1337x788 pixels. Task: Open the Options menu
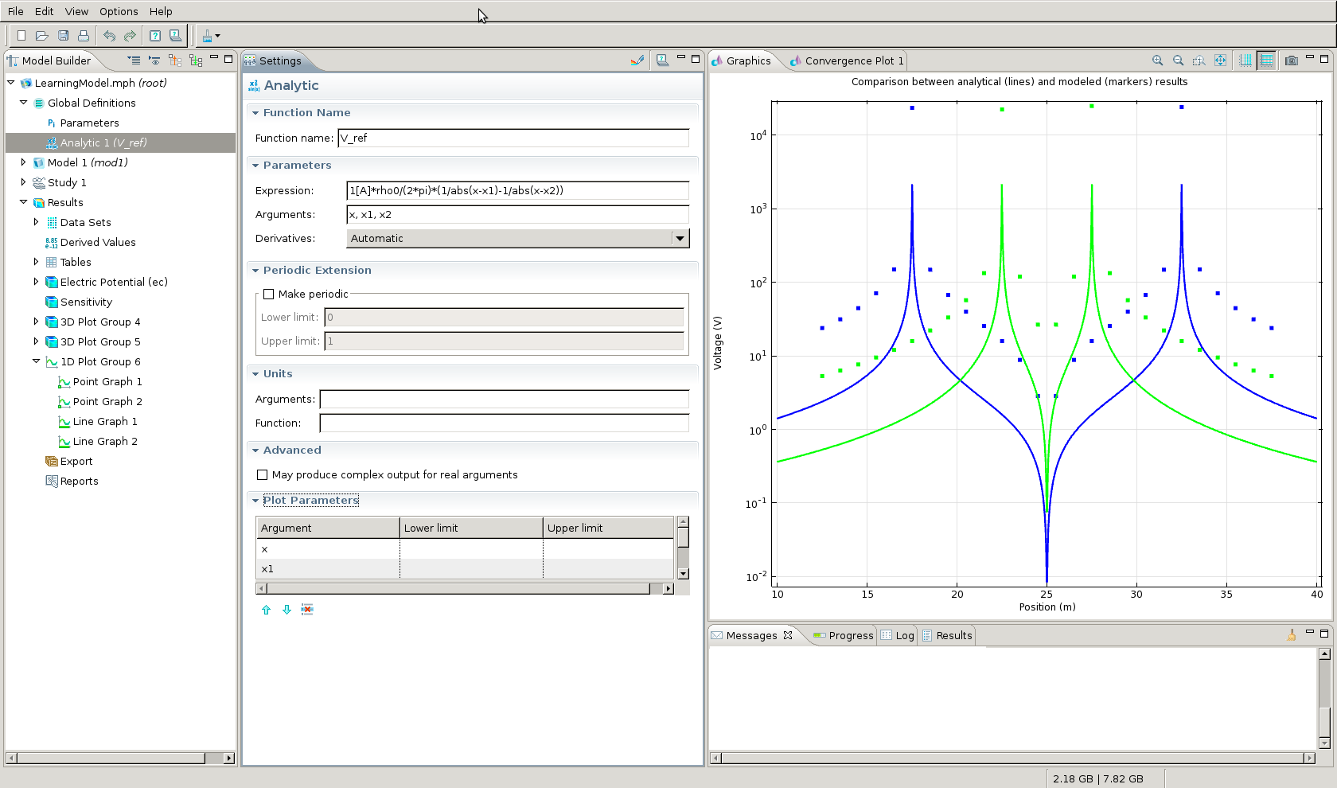click(119, 11)
